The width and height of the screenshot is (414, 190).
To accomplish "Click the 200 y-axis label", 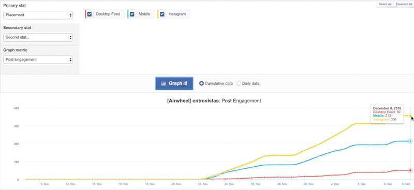I will point(17,144).
